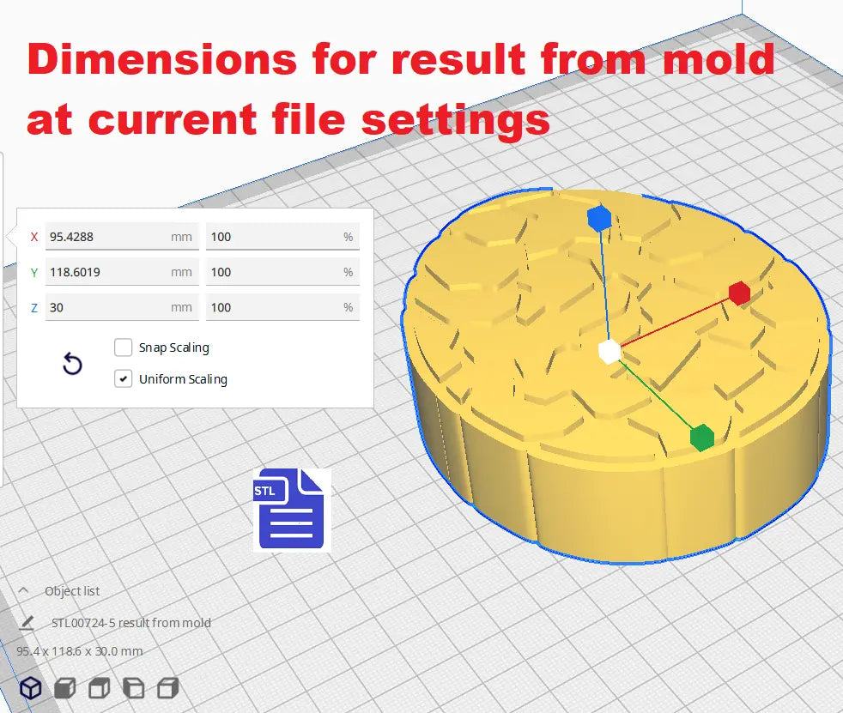Click the pencil rename icon beside the object name
This screenshot has height=713, width=843.
[x=28, y=623]
